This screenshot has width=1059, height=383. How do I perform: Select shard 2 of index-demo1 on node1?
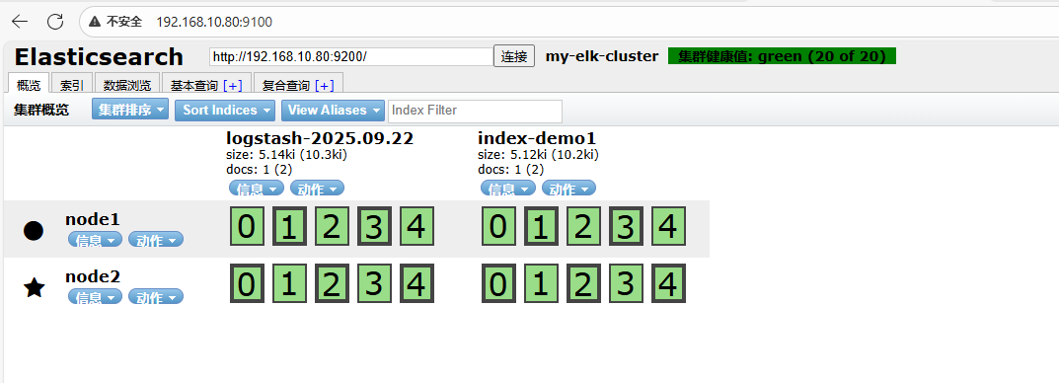[583, 226]
